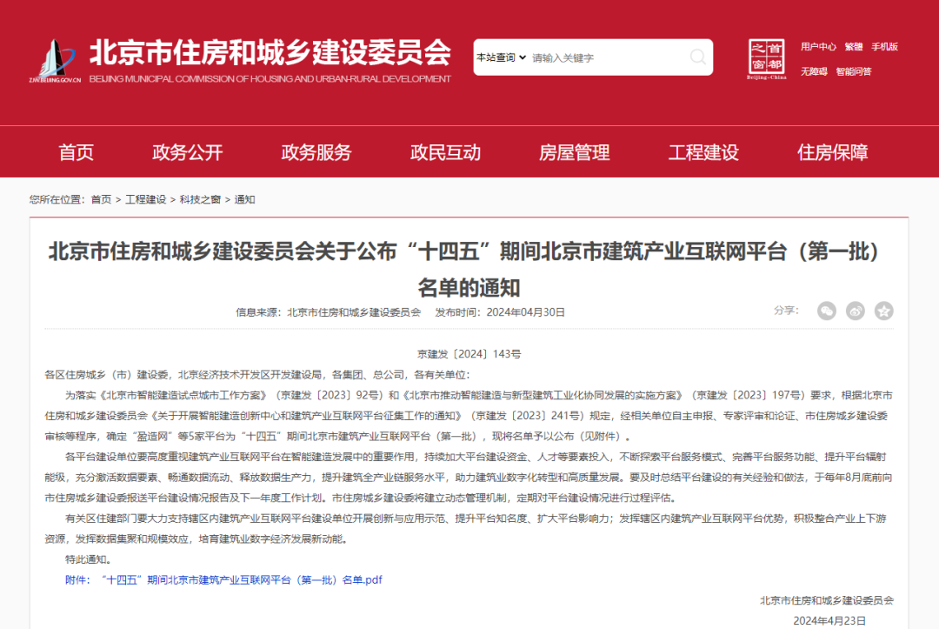This screenshot has width=939, height=629.
Task: Open the 住房保障 navigation menu
Action: click(832, 153)
